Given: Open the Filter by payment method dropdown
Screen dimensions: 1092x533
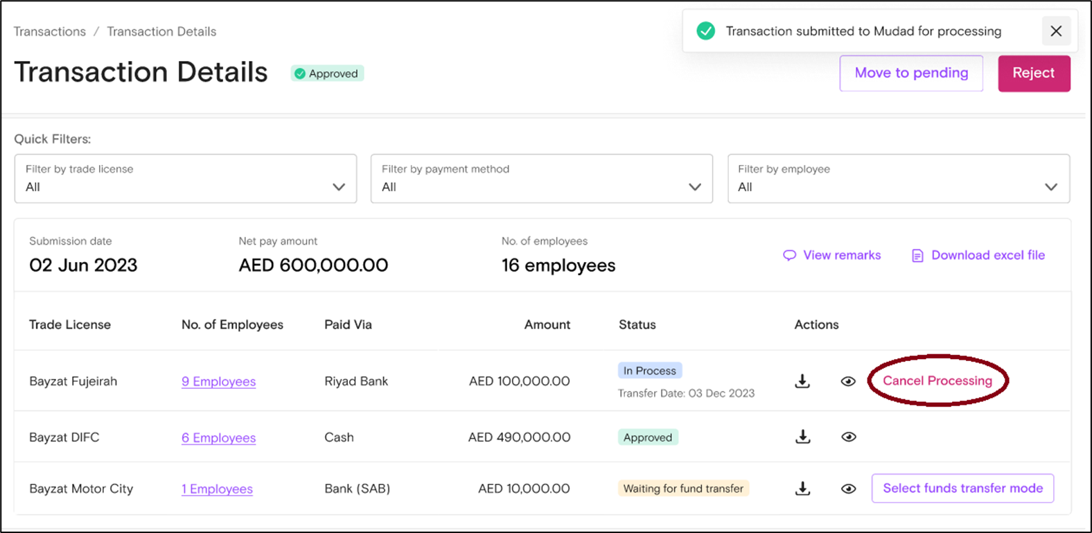Looking at the screenshot, I should tap(542, 179).
